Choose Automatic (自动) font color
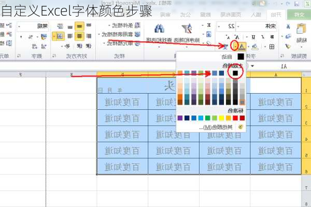Viewport: 311px width, 207px height. (x=211, y=56)
